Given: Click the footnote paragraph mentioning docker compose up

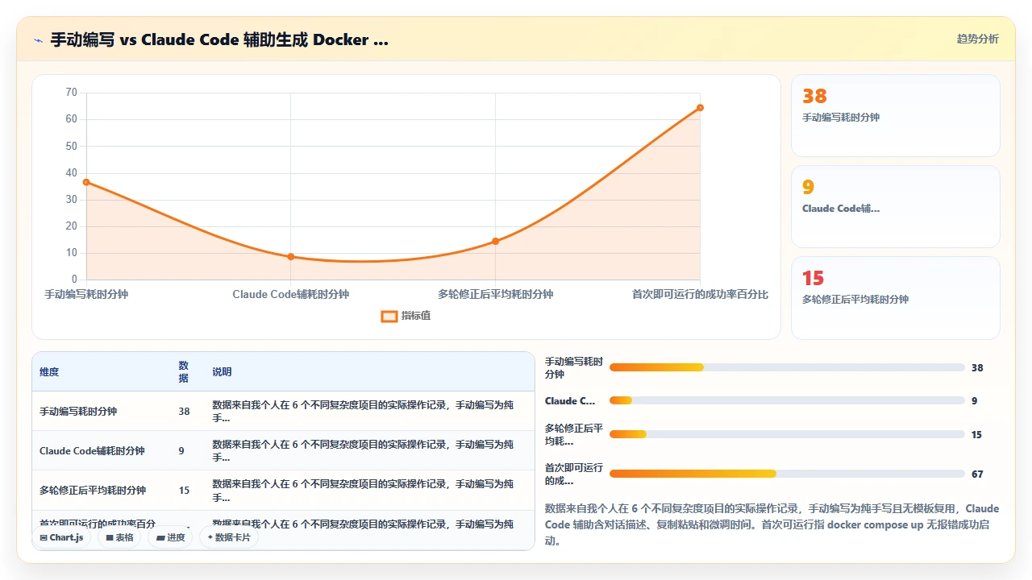Looking at the screenshot, I should [772, 524].
